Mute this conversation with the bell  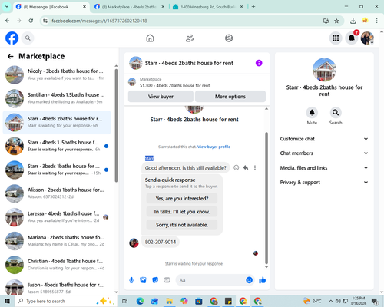click(x=312, y=112)
